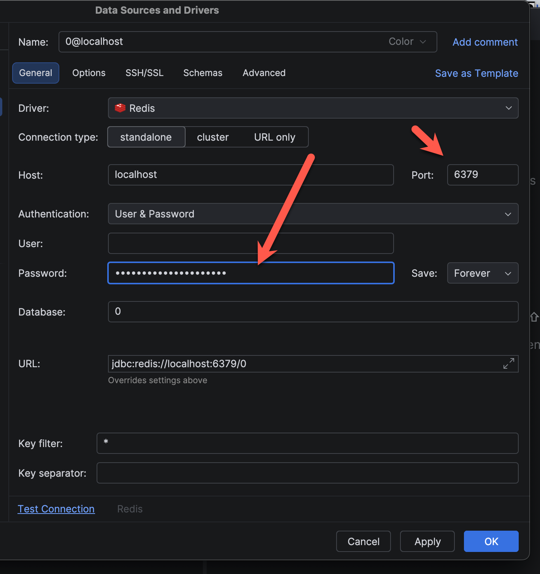
Task: Open the Authentication dropdown
Action: (x=313, y=214)
